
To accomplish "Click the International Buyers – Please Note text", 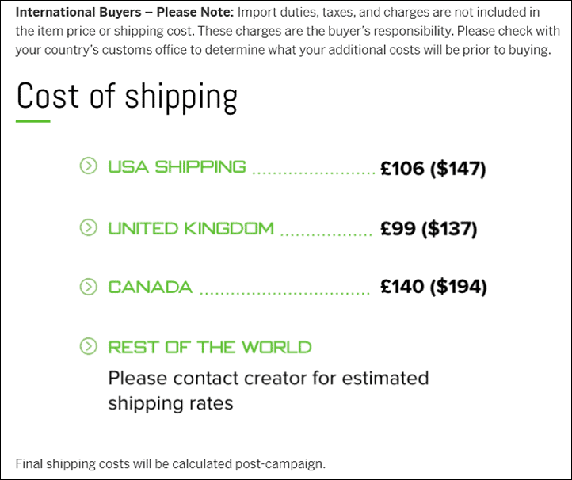I will point(124,12).
